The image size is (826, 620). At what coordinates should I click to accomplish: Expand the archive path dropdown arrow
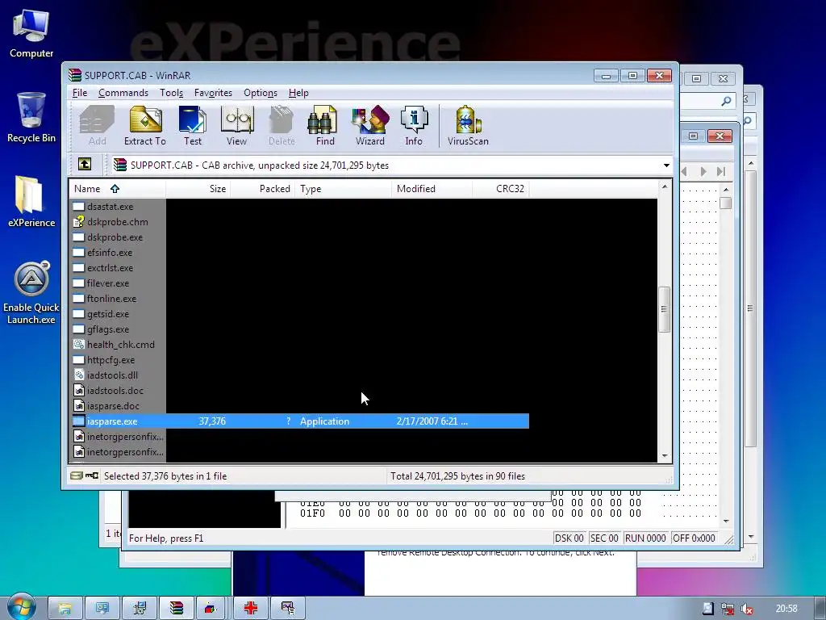(x=666, y=165)
